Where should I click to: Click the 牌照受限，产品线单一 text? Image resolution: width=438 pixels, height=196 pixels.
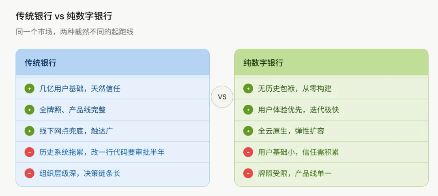click(x=295, y=174)
